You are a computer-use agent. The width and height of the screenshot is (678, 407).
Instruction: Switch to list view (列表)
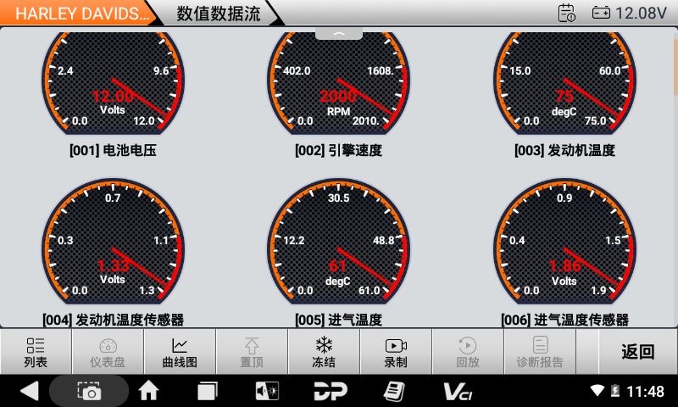[x=36, y=352]
